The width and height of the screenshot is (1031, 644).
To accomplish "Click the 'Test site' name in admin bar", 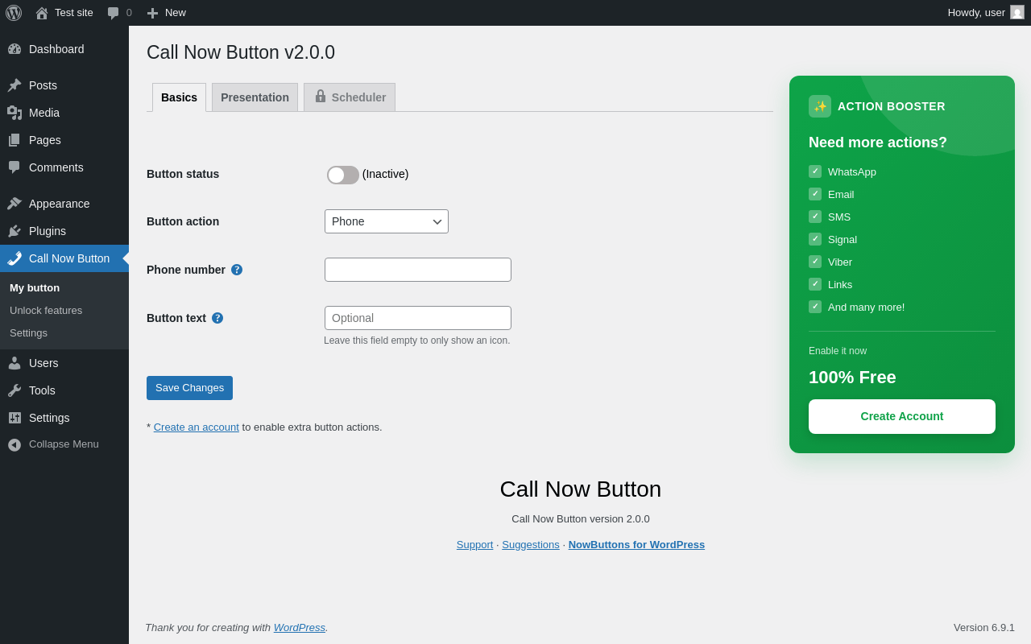I will 74,13.
